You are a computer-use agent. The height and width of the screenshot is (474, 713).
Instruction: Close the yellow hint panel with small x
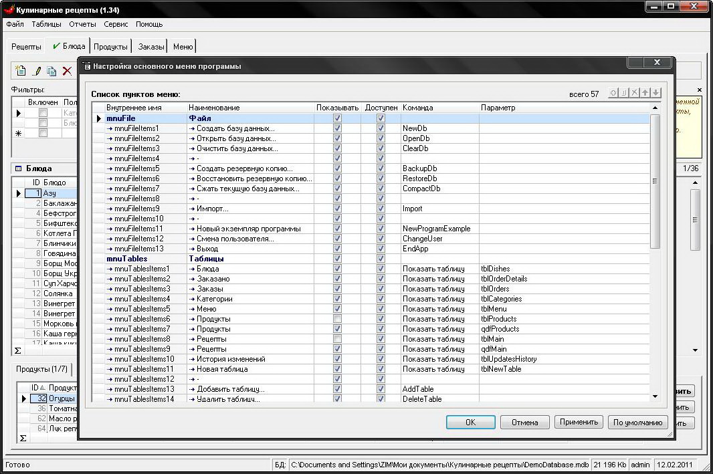click(700, 90)
